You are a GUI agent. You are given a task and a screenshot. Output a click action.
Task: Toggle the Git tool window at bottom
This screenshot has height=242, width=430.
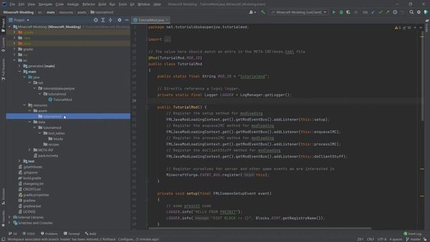(13, 234)
